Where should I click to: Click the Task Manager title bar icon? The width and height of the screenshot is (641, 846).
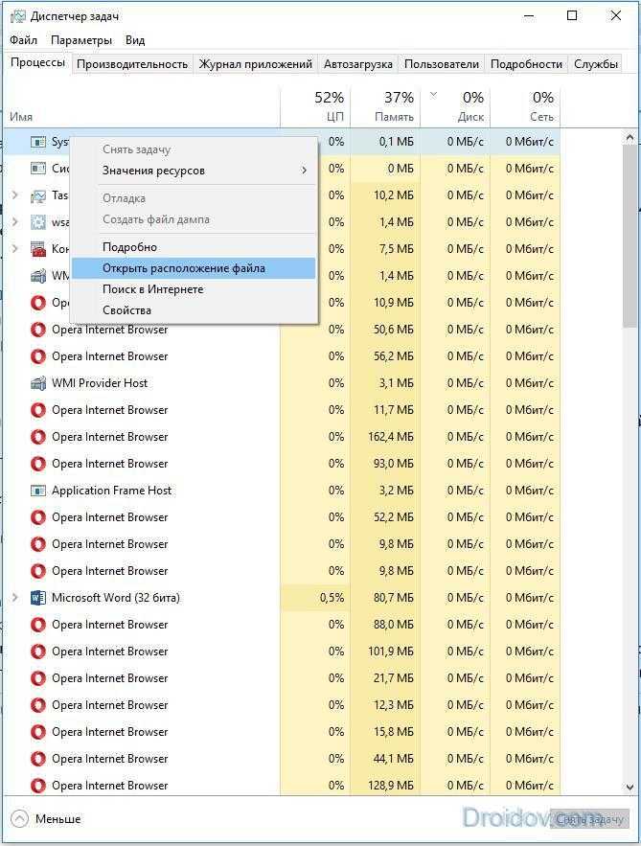pos(17,16)
